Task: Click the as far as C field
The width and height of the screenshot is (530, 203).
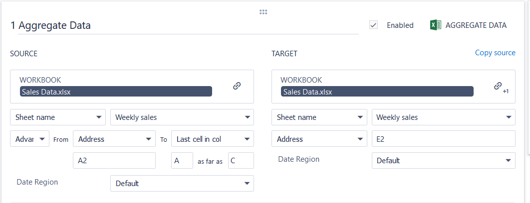Action: pyautogui.click(x=241, y=161)
